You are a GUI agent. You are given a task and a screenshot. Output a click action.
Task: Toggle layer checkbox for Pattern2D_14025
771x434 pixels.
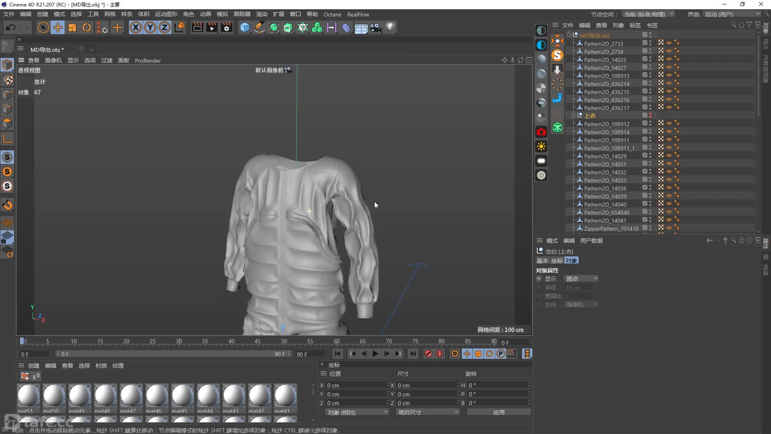(x=645, y=59)
